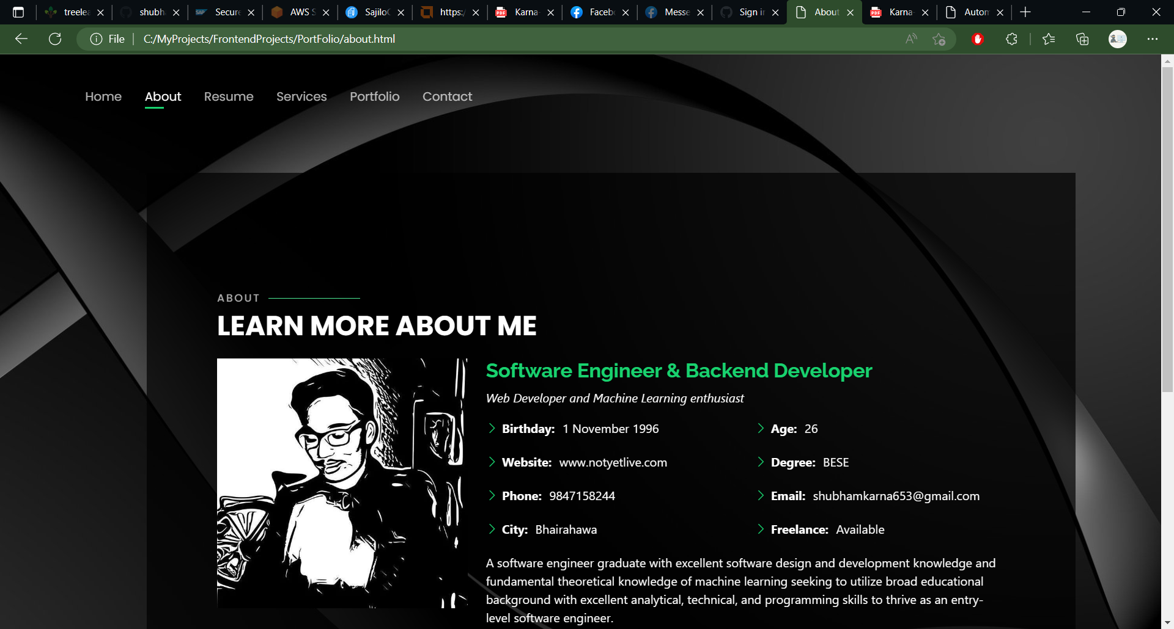Image resolution: width=1174 pixels, height=629 pixels.
Task: Go back using the browser back arrow
Action: (x=21, y=39)
